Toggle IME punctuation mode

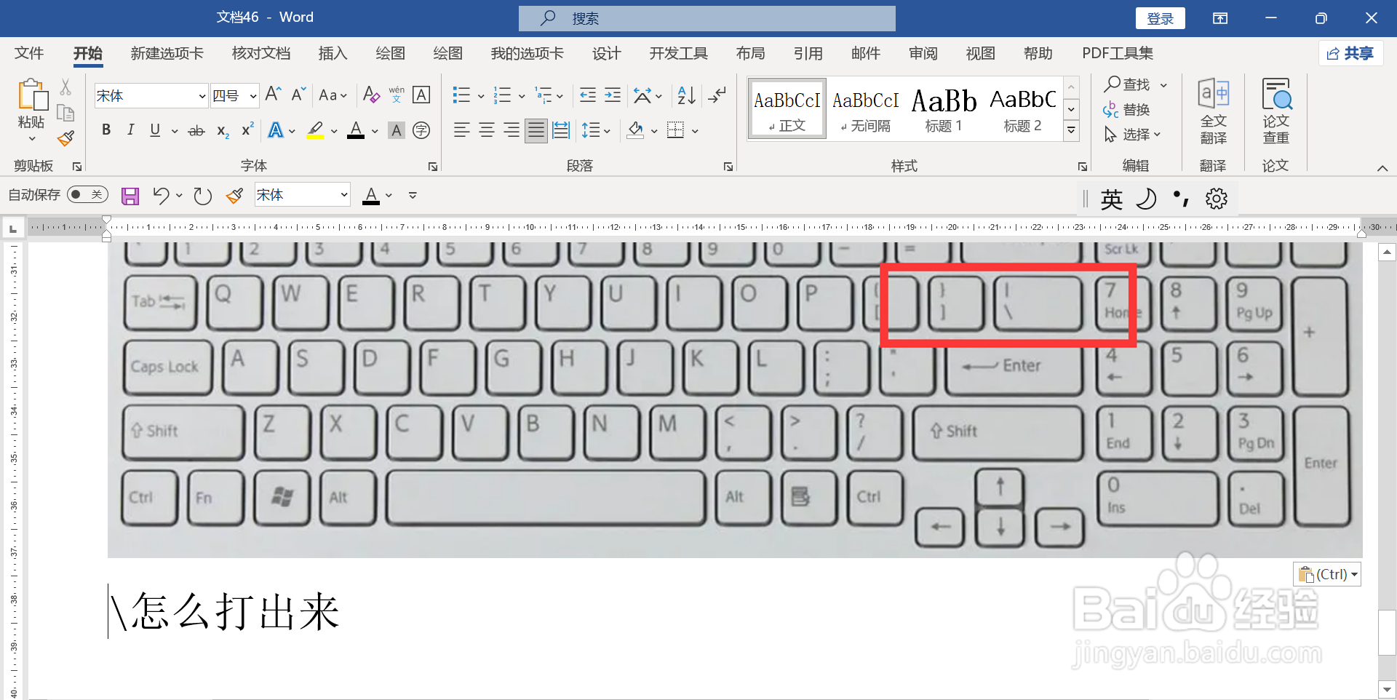point(1182,199)
